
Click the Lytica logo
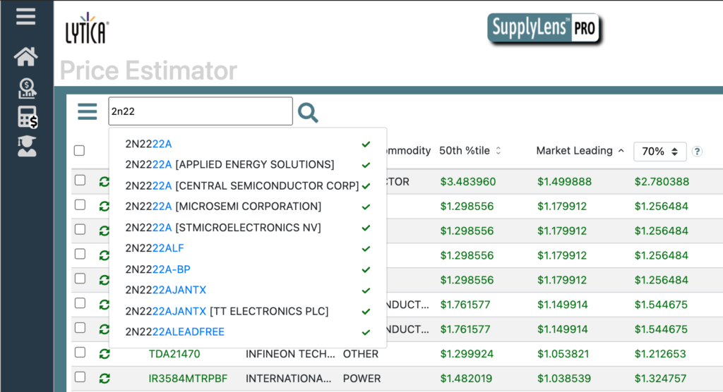point(87,29)
